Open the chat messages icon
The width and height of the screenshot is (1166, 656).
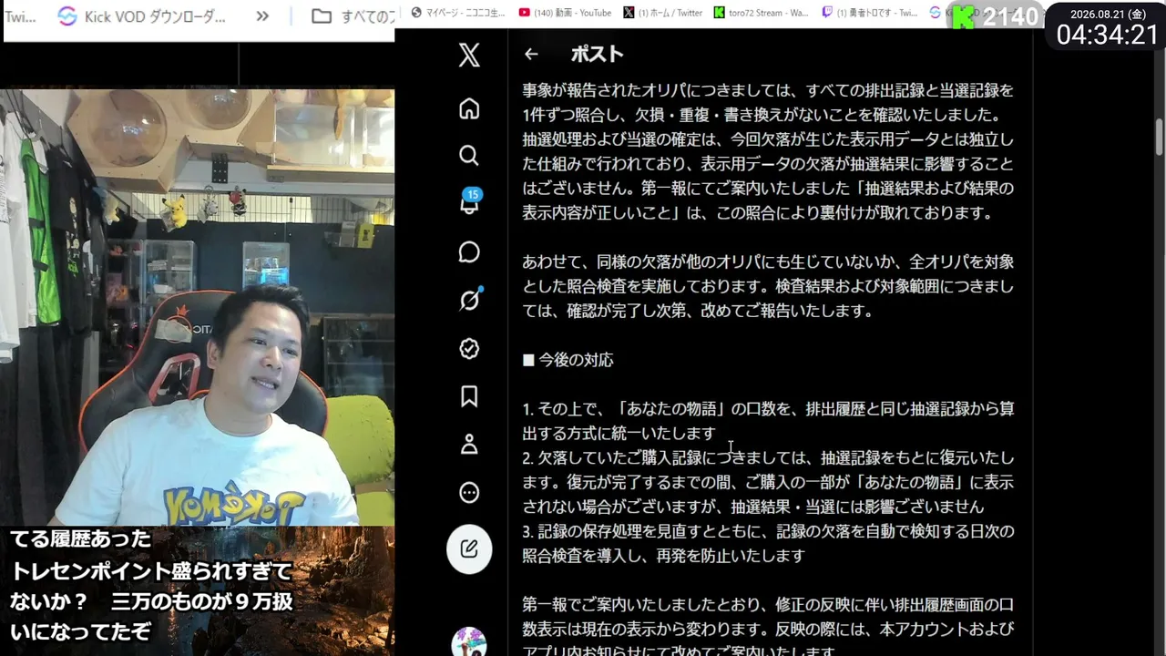click(469, 252)
